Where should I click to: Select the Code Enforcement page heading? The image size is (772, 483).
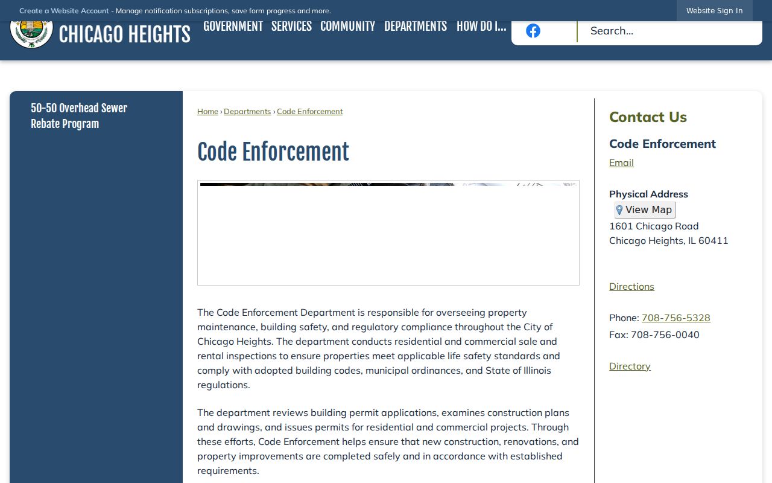(x=273, y=152)
